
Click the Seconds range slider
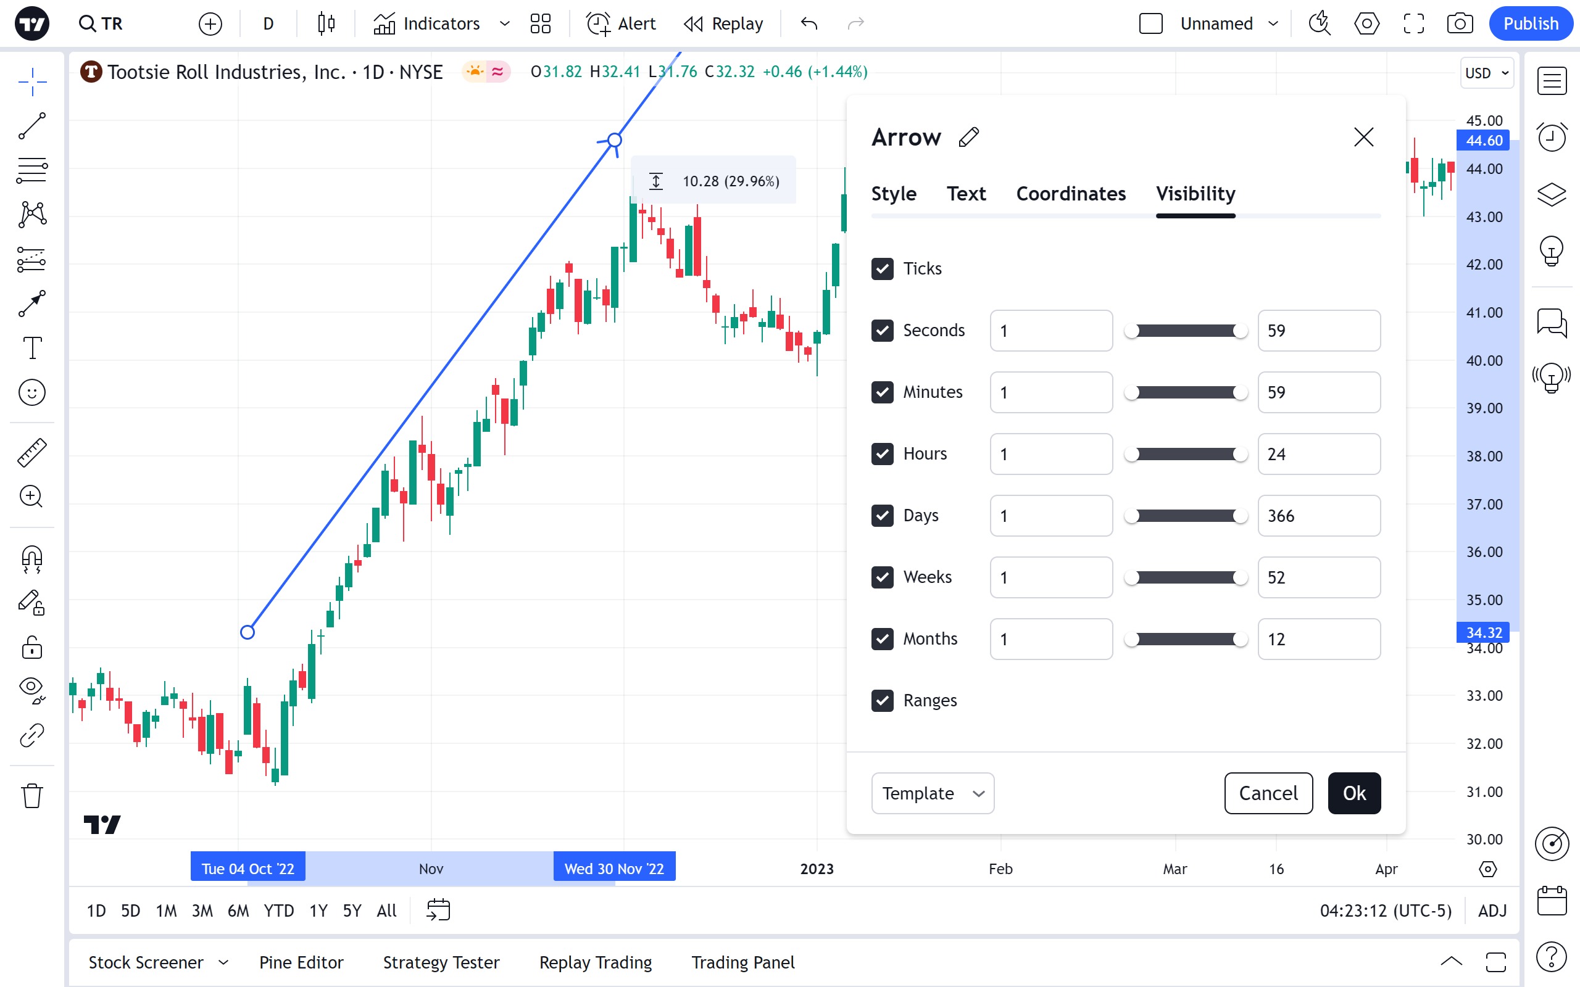coord(1186,331)
